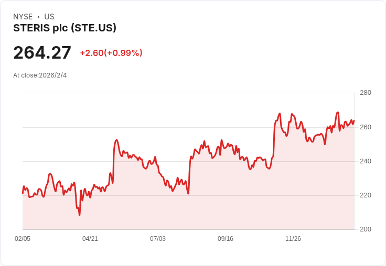
Task: Click the 240 y-axis value
Action: [365, 161]
